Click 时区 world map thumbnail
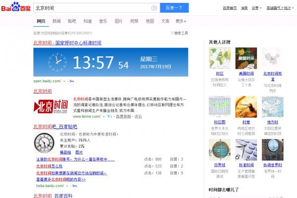Viewport: 297px width, 198px height. (220, 58)
